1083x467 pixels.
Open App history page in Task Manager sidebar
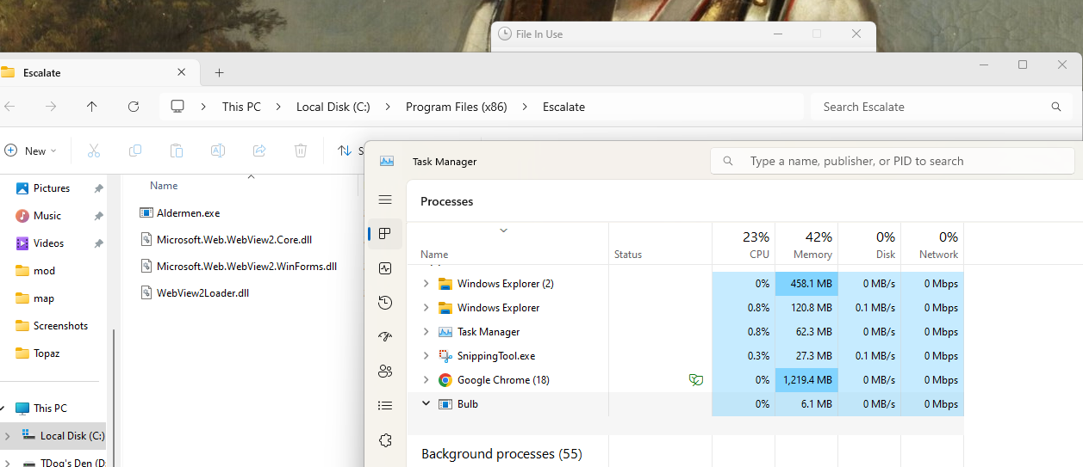385,303
